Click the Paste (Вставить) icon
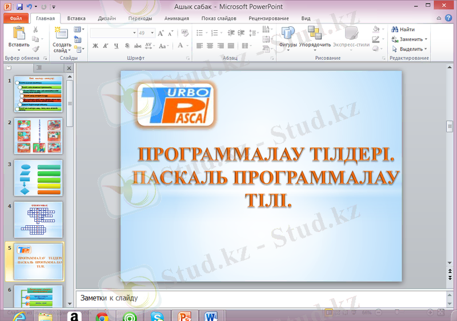The width and height of the screenshot is (457, 321). (18, 34)
